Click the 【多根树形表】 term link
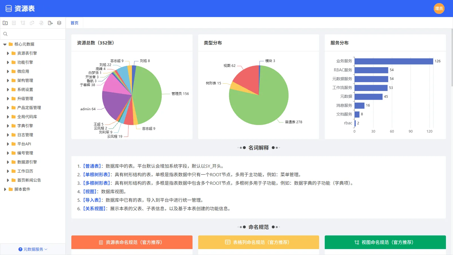The height and width of the screenshot is (255, 453). (x=97, y=183)
